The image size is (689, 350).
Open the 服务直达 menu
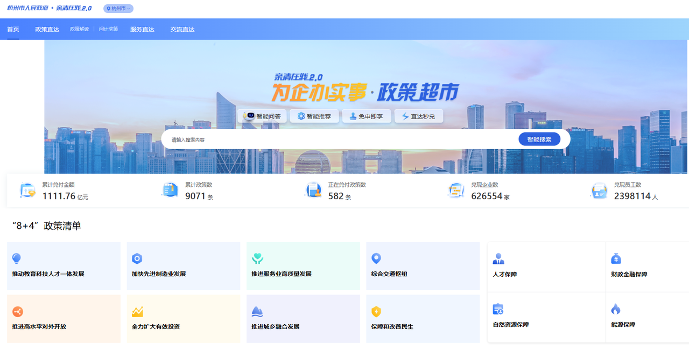[x=142, y=29]
